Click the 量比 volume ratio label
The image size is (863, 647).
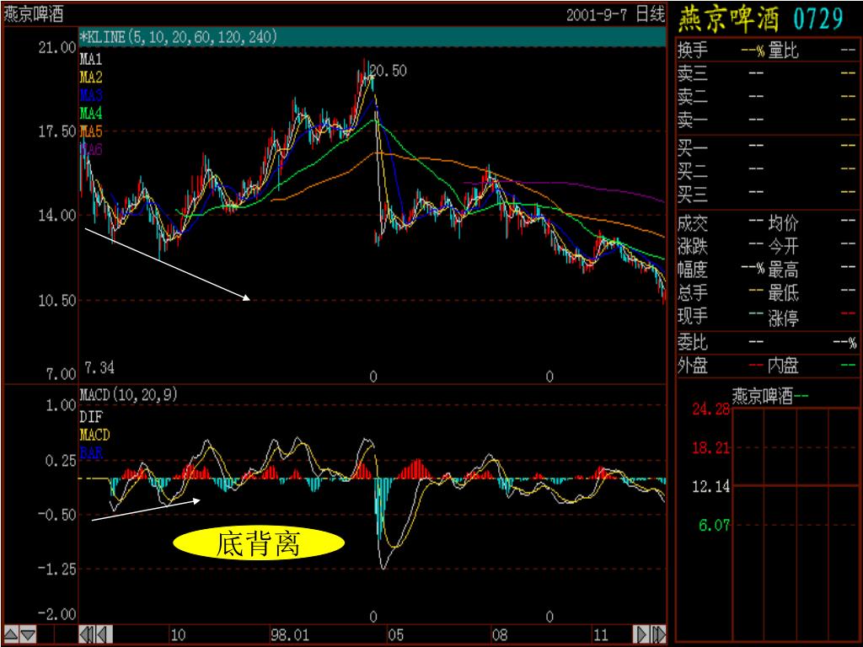point(783,51)
